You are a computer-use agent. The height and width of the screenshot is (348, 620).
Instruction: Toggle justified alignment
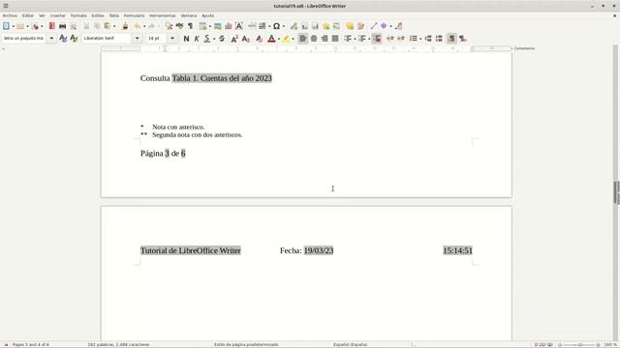tap(335, 39)
